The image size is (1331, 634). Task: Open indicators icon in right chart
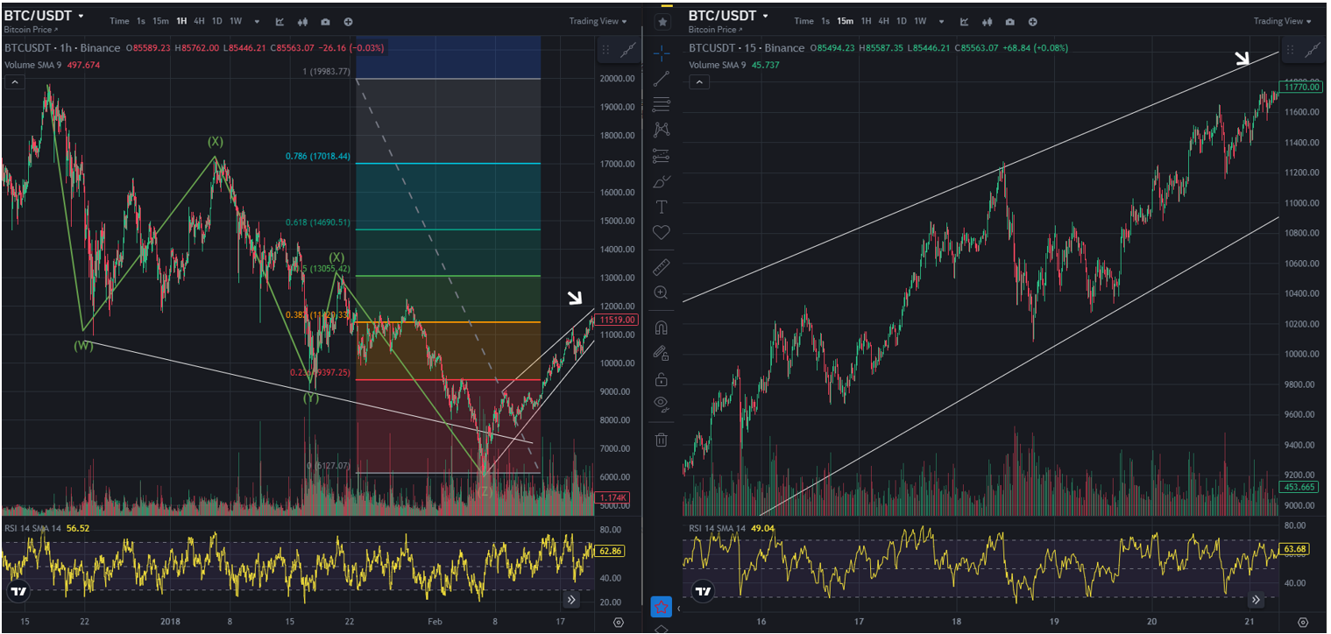[x=965, y=21]
